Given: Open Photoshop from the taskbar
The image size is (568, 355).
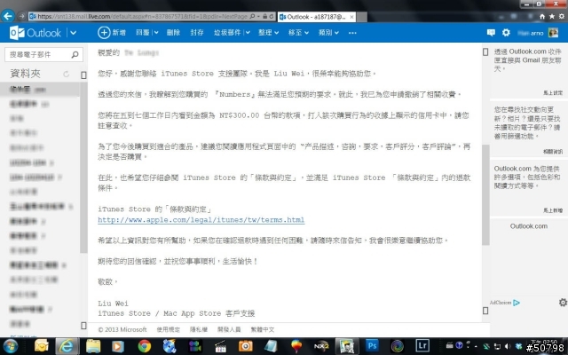Looking at the screenshot, I should click(372, 345).
